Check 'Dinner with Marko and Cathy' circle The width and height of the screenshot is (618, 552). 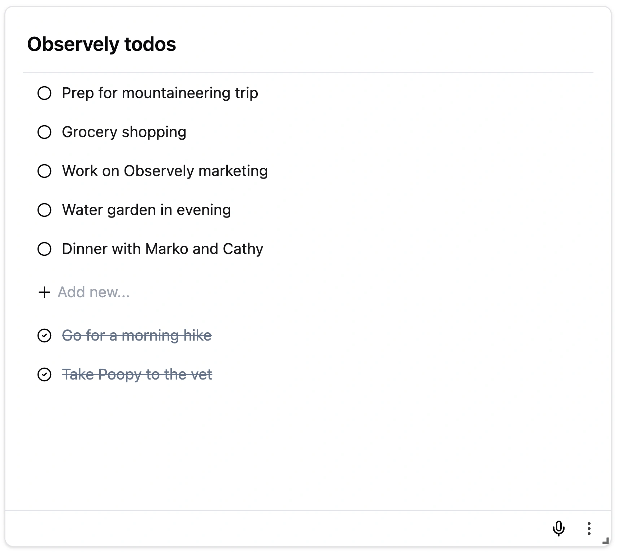coord(44,249)
